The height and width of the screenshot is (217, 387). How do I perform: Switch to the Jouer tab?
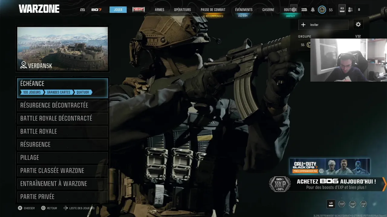coord(118,10)
